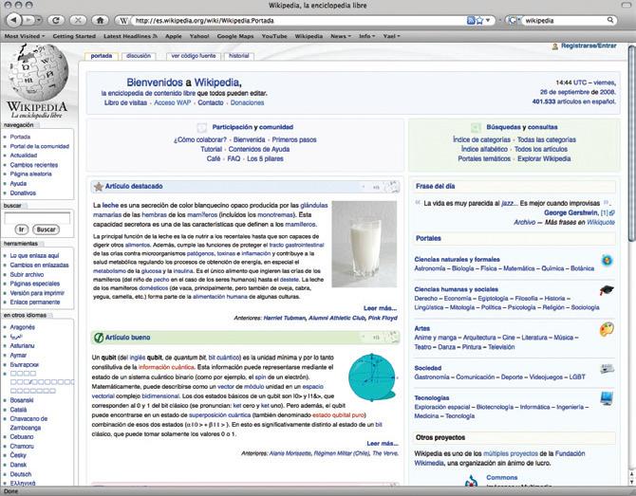
Task: Click the Deutsch language link
Action: pos(20,474)
